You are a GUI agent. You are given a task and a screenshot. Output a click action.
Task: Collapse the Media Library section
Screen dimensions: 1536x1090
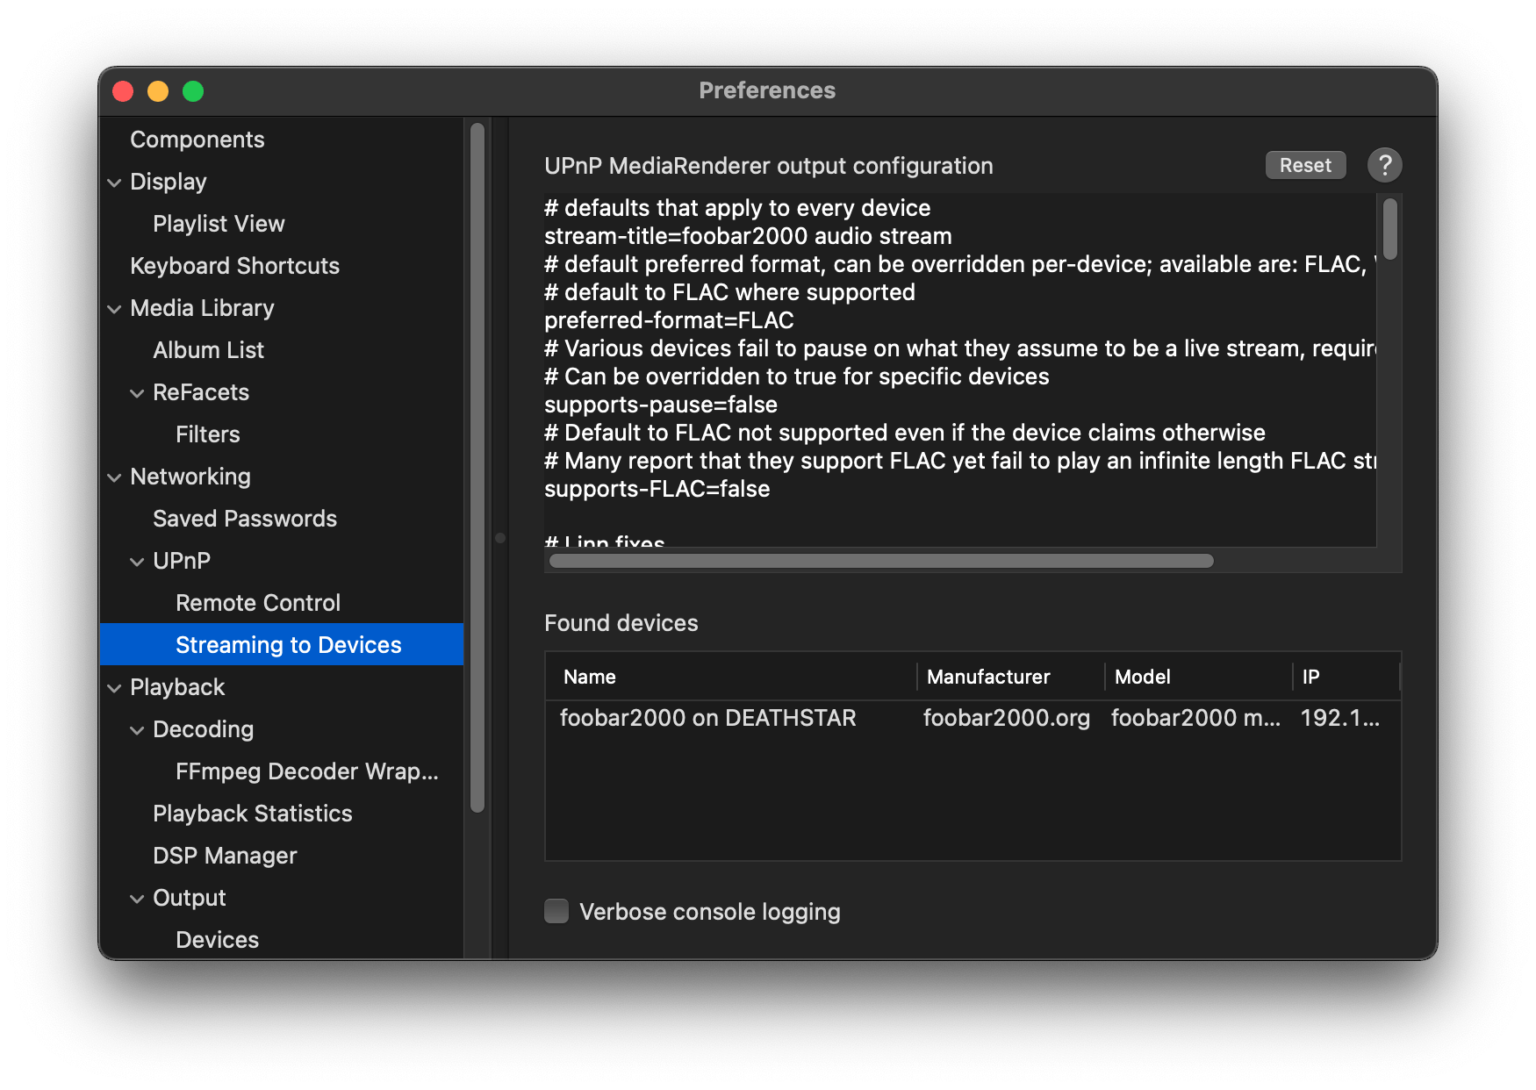pos(114,309)
